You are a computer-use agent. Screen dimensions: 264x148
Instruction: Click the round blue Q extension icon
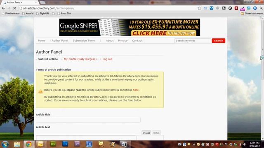click(255, 8)
